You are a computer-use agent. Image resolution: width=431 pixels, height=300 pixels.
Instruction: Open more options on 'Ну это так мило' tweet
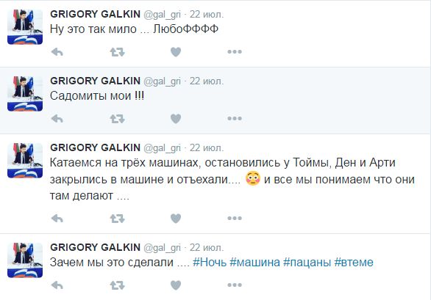click(x=235, y=51)
